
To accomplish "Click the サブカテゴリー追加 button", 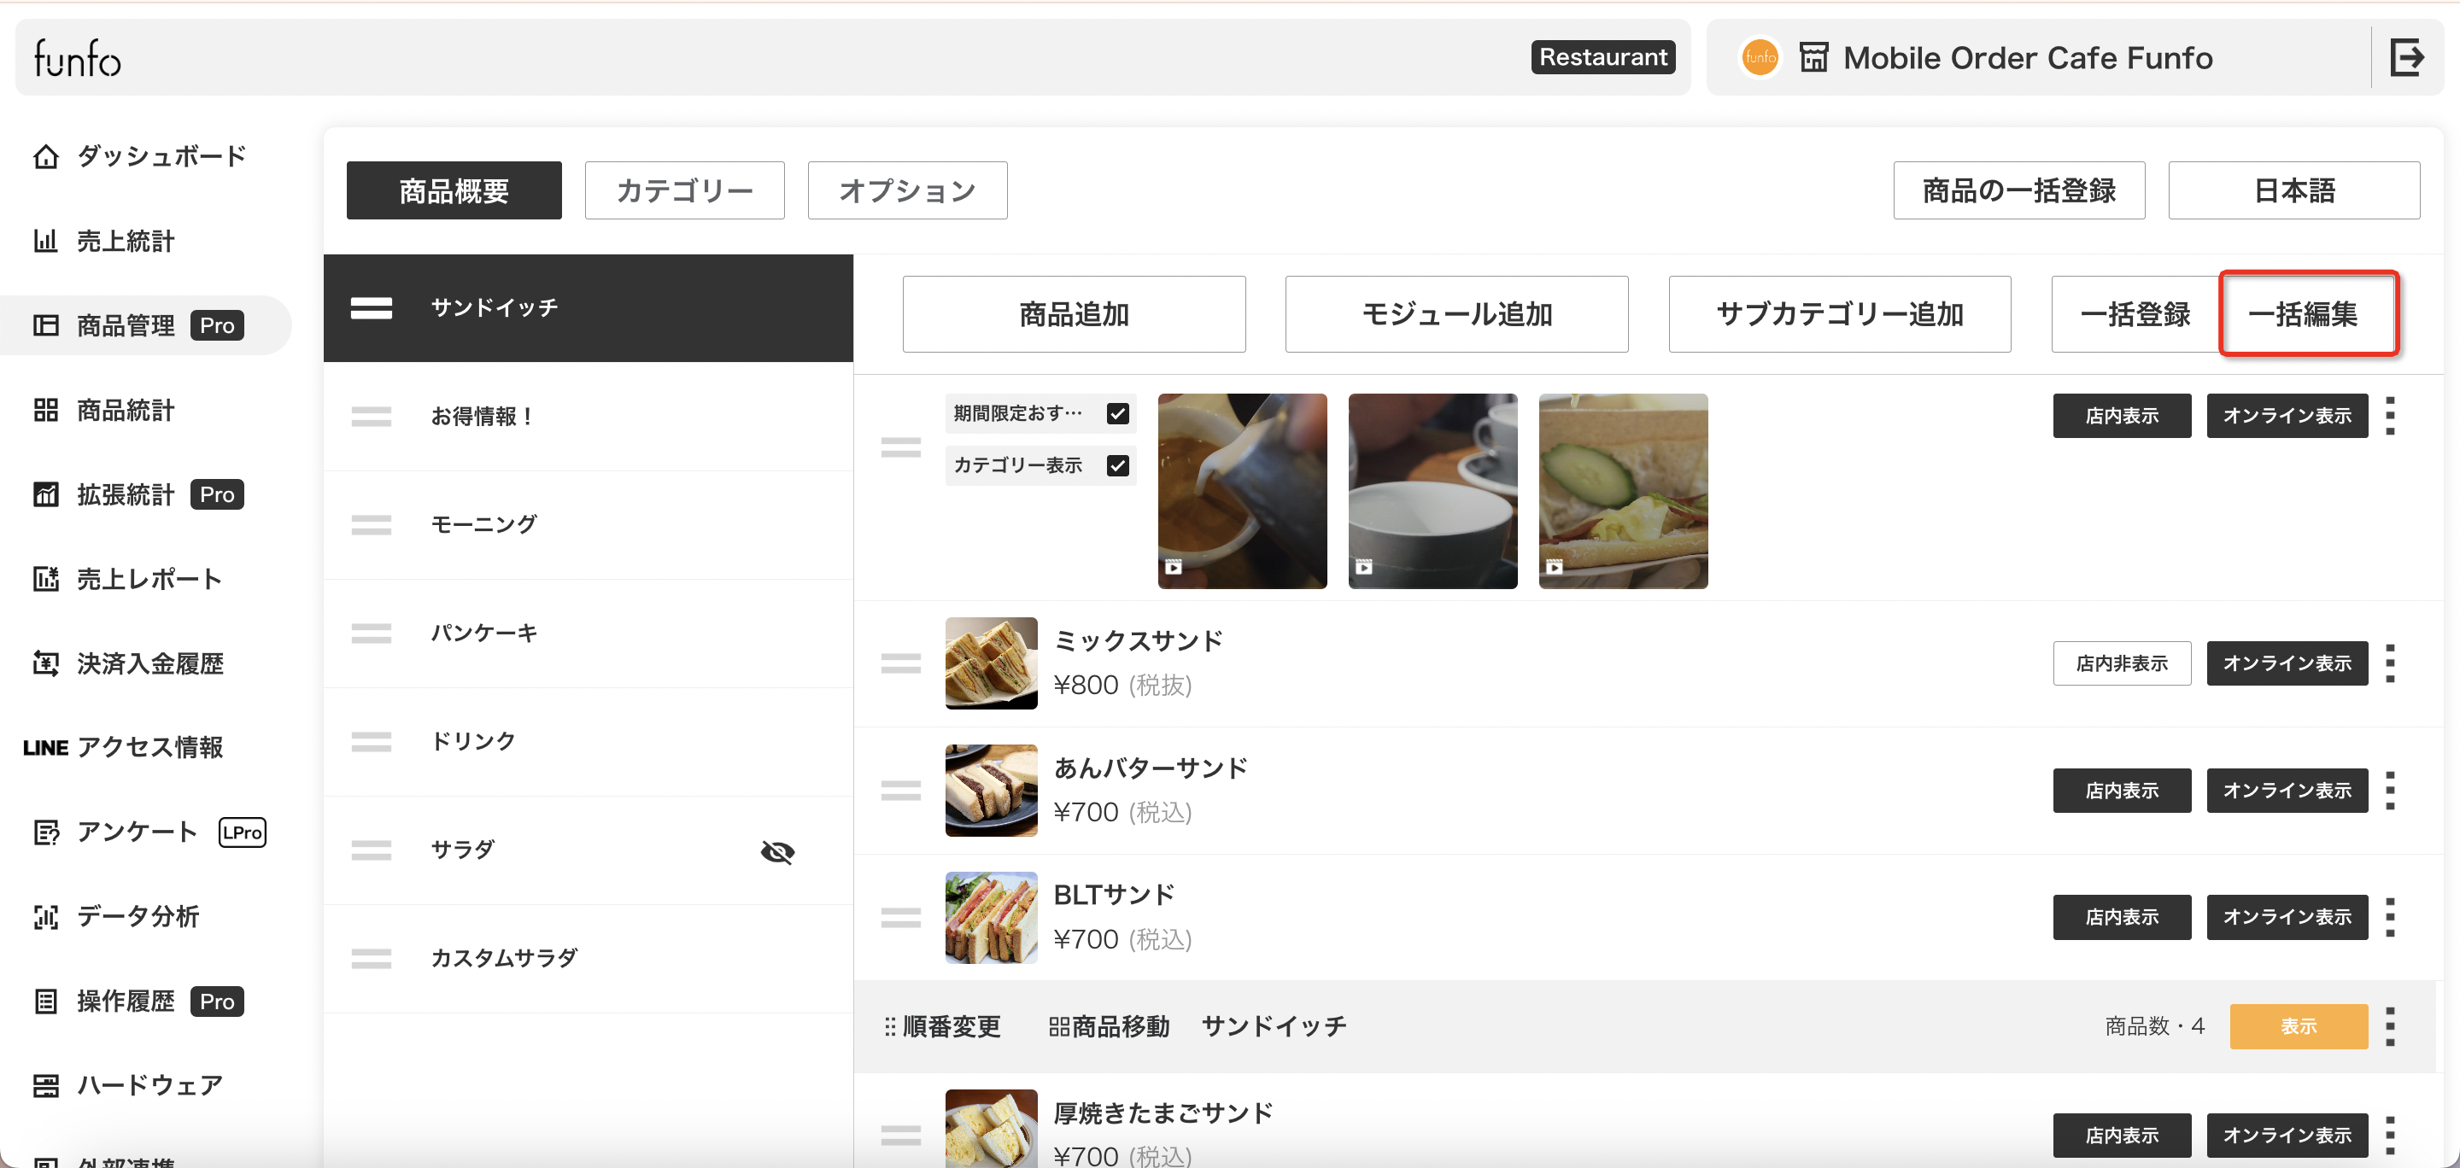I will pyautogui.click(x=1839, y=314).
